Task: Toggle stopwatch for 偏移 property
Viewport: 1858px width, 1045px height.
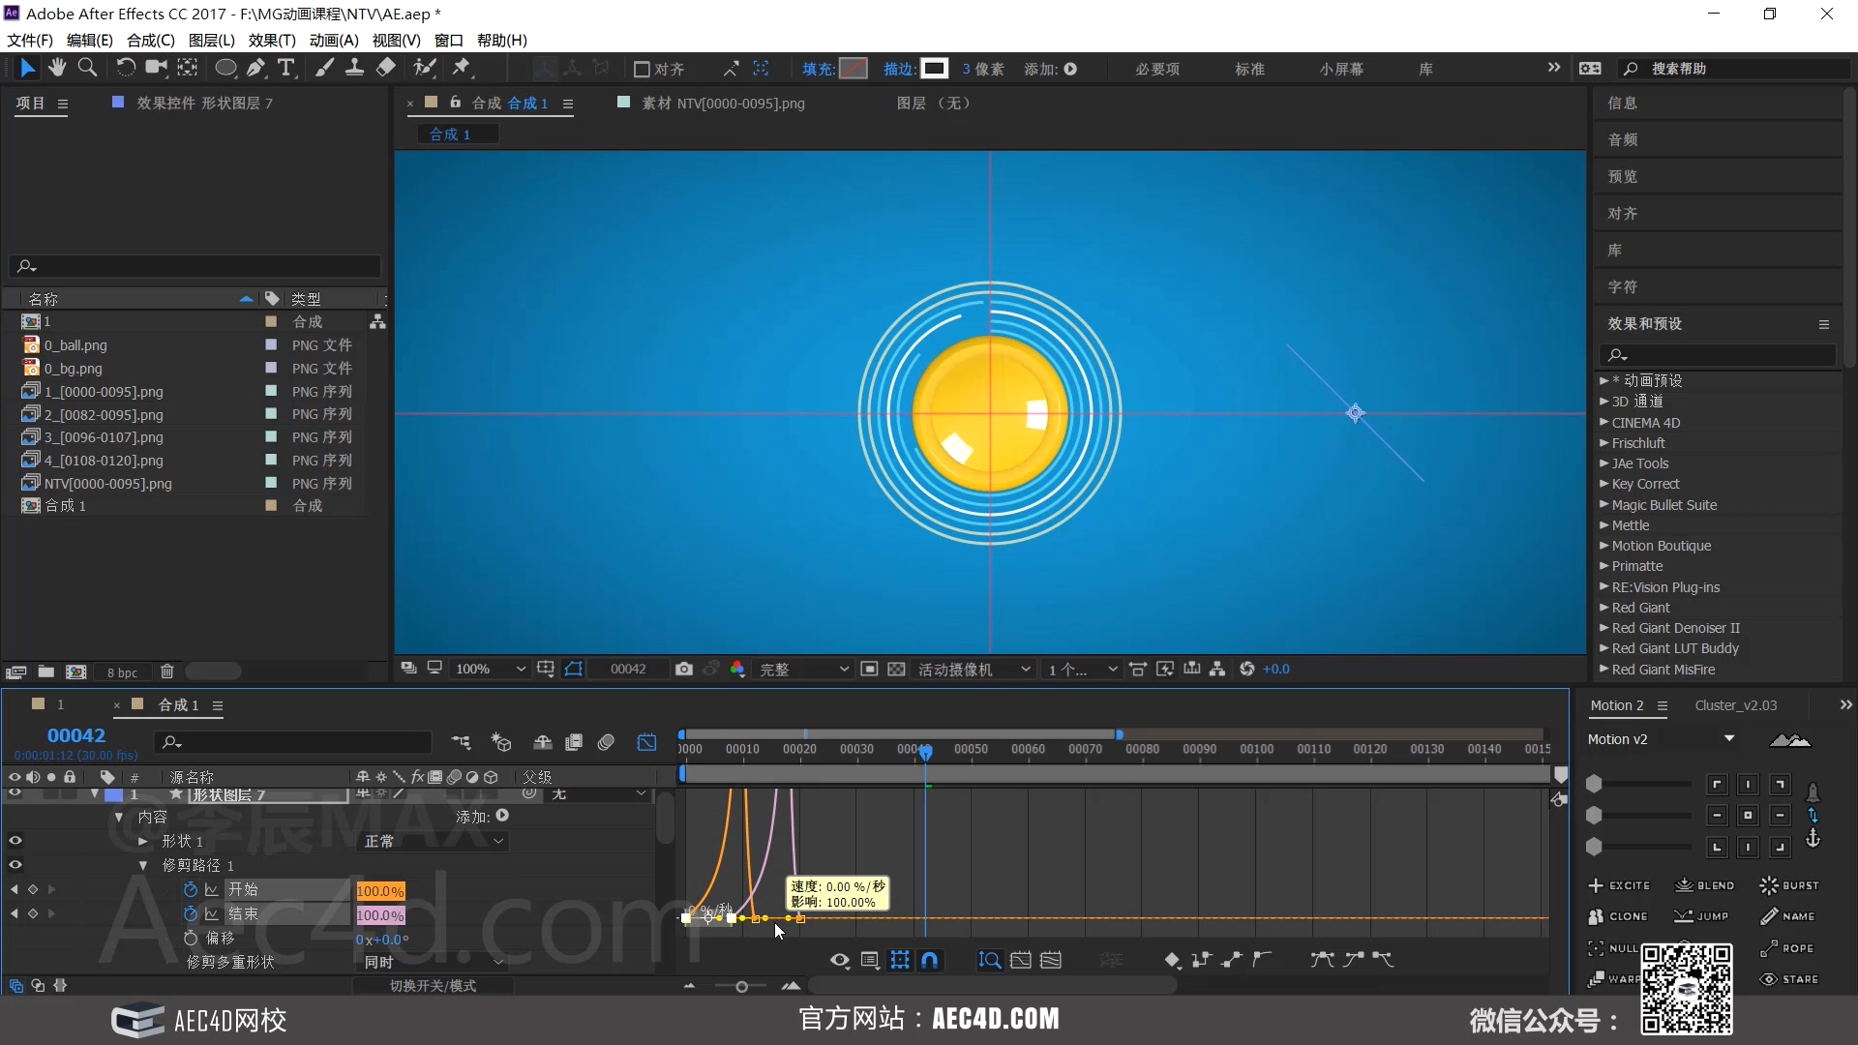Action: 191,938
